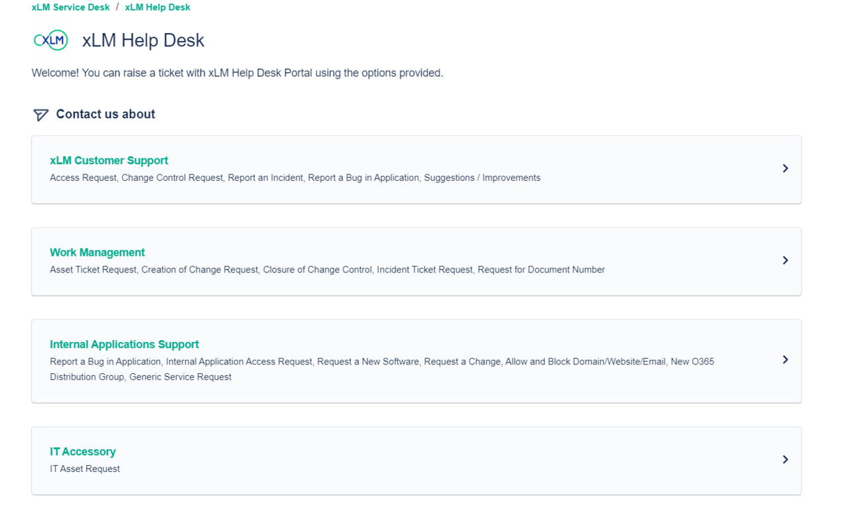
Task: Expand IT Accessory using its chevron
Action: (x=785, y=459)
